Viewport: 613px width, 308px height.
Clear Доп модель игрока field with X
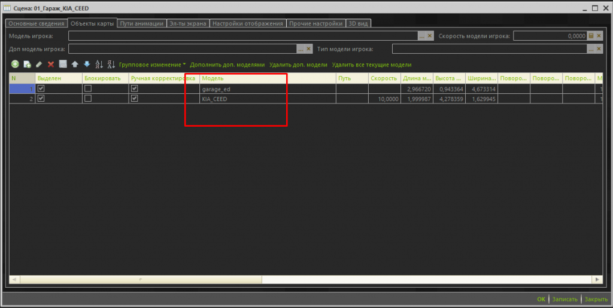309,49
